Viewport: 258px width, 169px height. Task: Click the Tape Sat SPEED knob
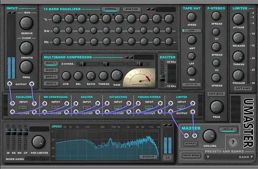[191, 17]
